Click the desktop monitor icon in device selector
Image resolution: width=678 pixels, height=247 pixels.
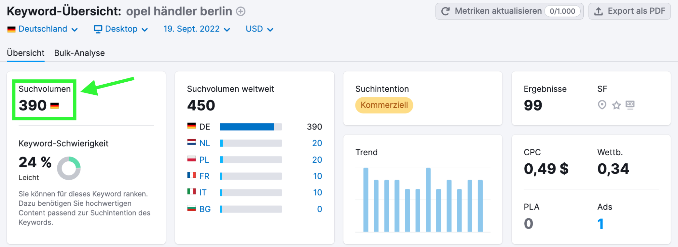[x=98, y=29]
